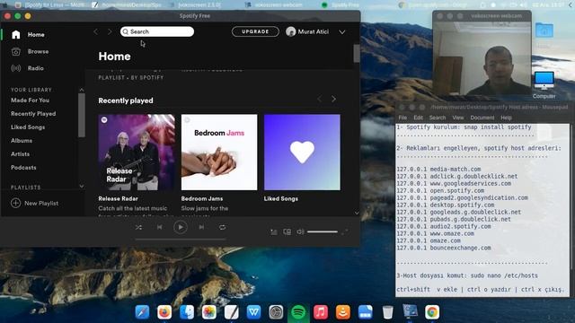Create a New Playlist
The image size is (575, 323).
(x=34, y=203)
